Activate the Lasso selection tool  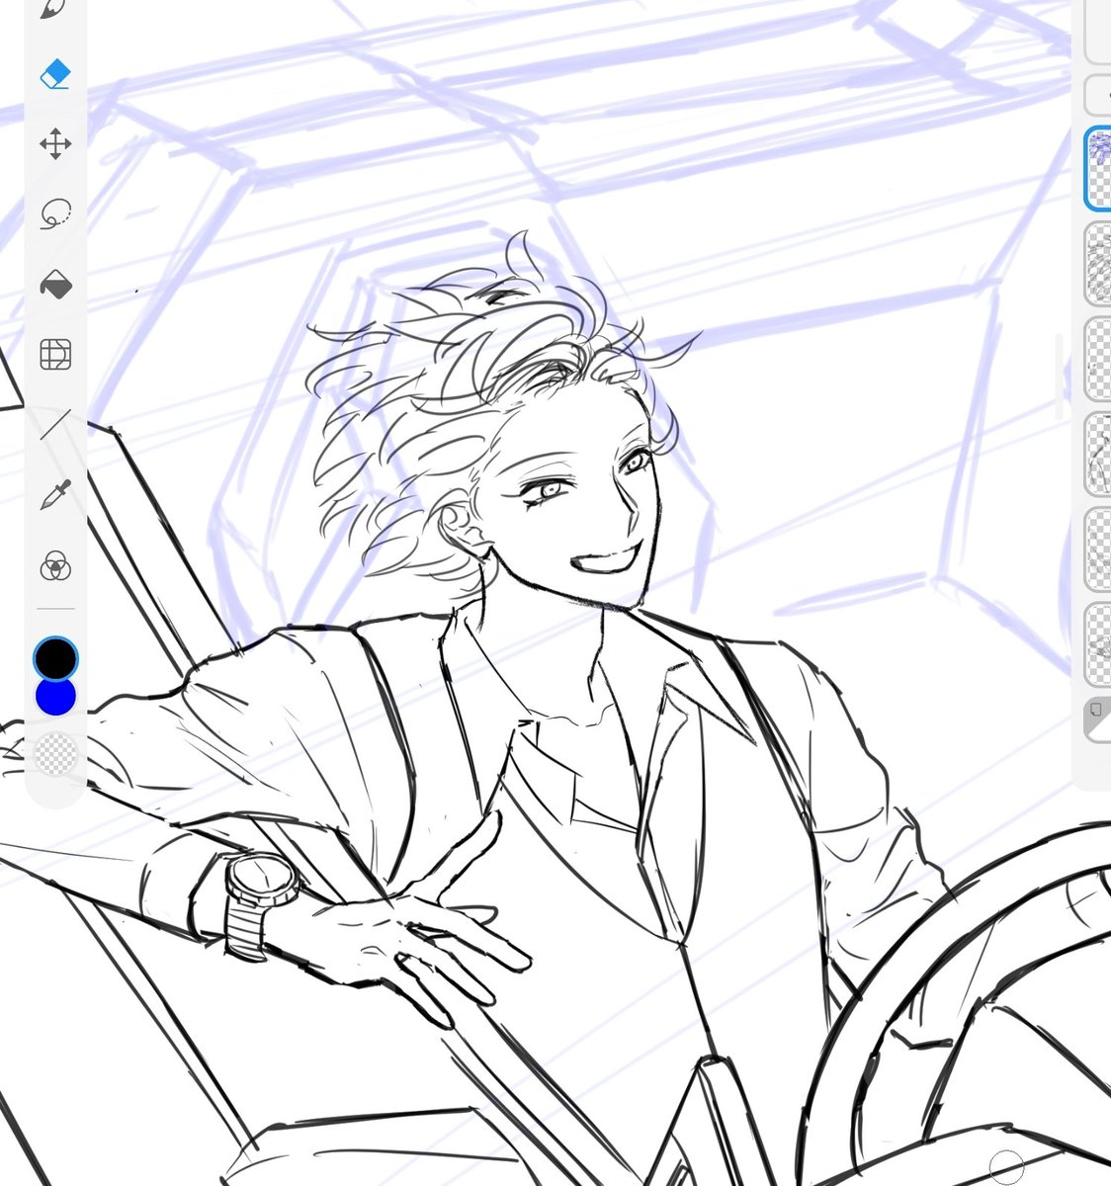pos(55,214)
